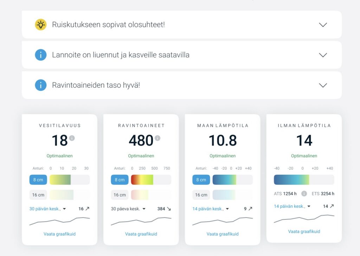This screenshot has width=360, height=256.
Task: Open Vaata graafikuid link under Vesitilavuus
Action: point(59,234)
